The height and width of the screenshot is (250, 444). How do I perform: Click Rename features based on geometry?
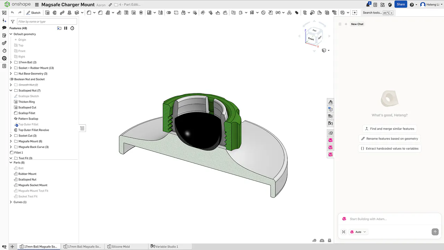(390, 139)
